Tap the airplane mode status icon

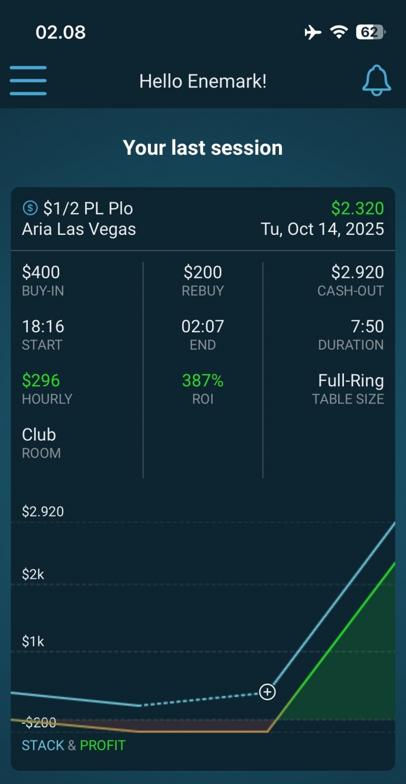click(x=313, y=32)
